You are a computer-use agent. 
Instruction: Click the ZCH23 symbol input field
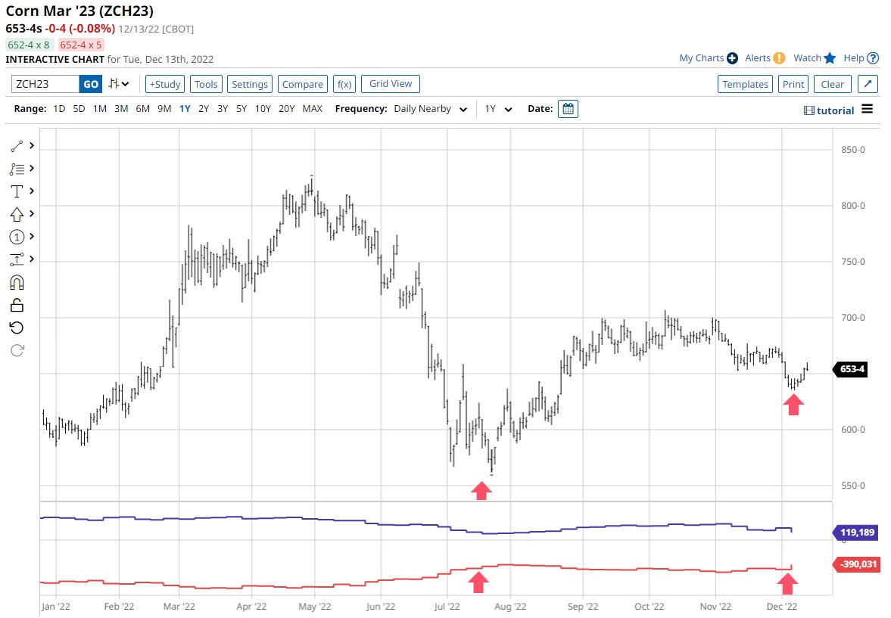[x=45, y=84]
